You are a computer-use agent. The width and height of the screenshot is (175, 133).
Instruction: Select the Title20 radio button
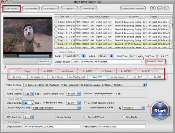pyautogui.click(x=56, y=29)
